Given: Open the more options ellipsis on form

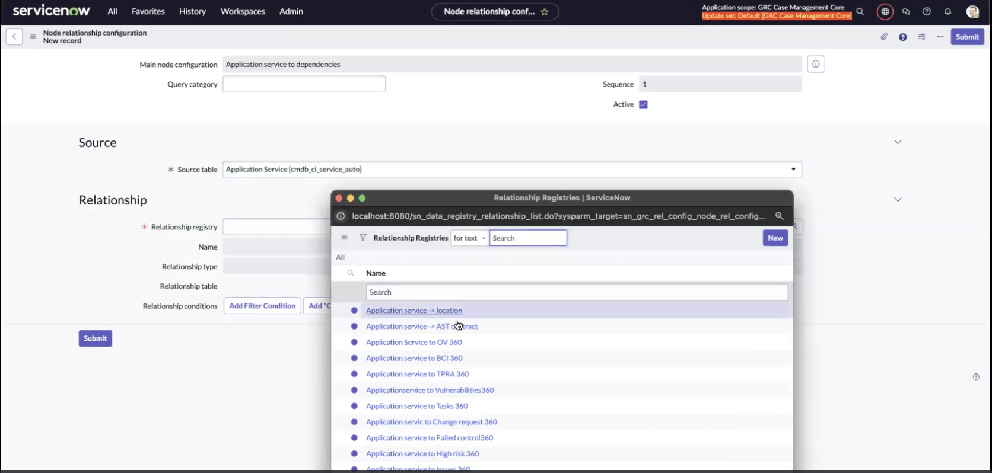Looking at the screenshot, I should (940, 37).
